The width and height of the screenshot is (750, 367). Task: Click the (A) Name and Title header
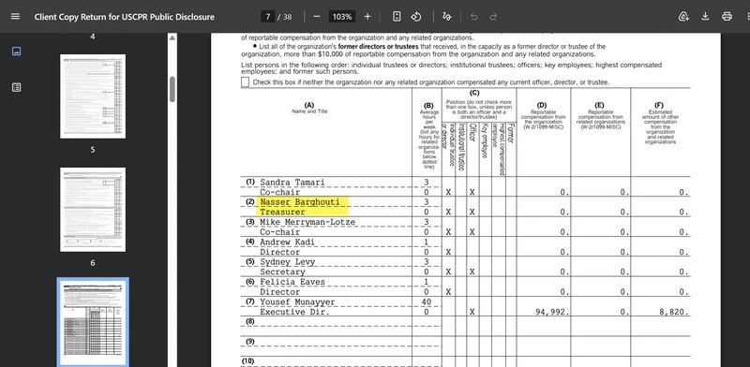[x=309, y=108]
